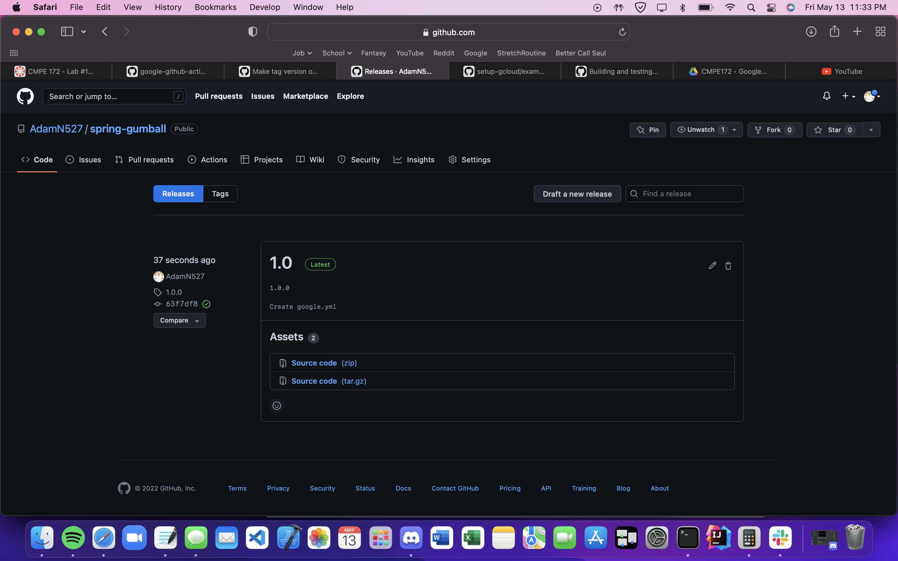Pin the repository with Pin button
Screen dimensions: 898x561
point(647,130)
